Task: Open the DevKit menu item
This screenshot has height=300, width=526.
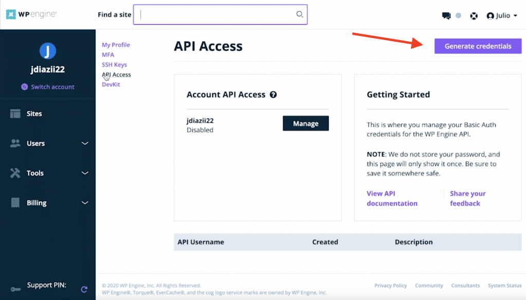Action: (111, 84)
